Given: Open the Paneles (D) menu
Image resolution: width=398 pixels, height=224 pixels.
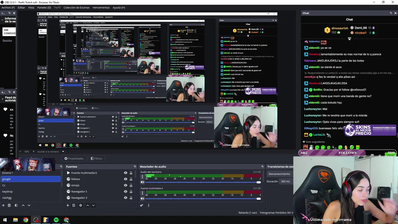Looking at the screenshot, I should click(44, 7).
